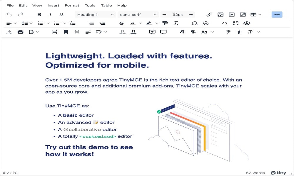Toggle strikethrough on selected text
Screen dimensions: 294x176
121,23
